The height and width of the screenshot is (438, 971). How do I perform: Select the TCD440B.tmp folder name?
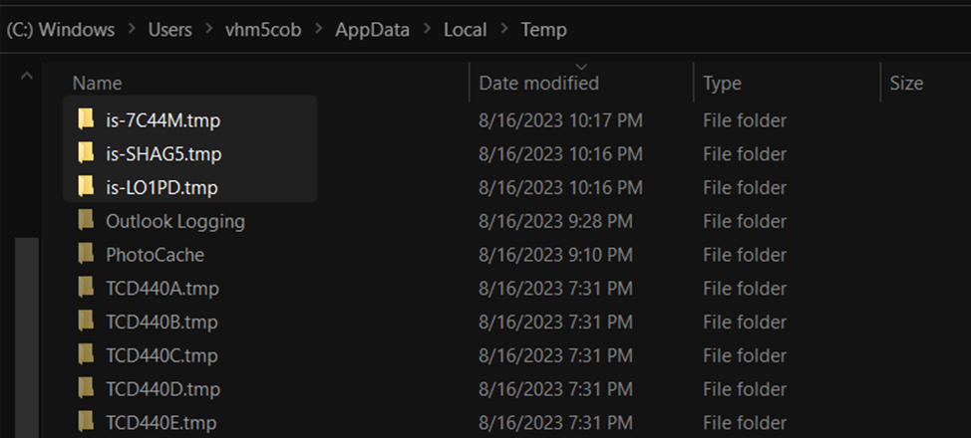click(162, 322)
